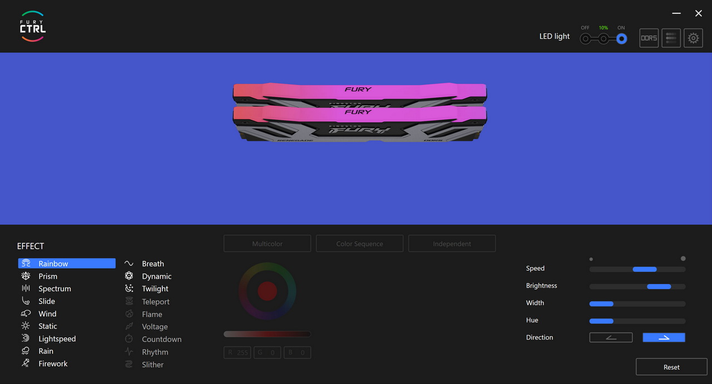712x384 pixels.
Task: Click the DDR5 memory icon
Action: (649, 38)
